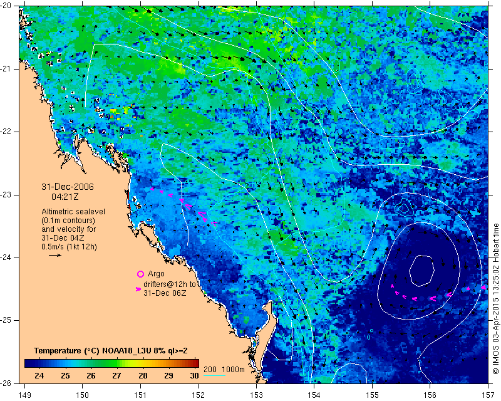501x401 pixels.
Task: Click the longitude axis label 156
Action: click(430, 395)
